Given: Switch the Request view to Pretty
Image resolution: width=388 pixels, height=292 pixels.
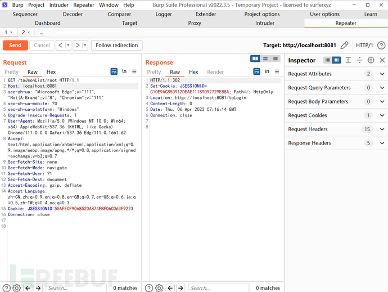Looking at the screenshot, I should [x=11, y=72].
